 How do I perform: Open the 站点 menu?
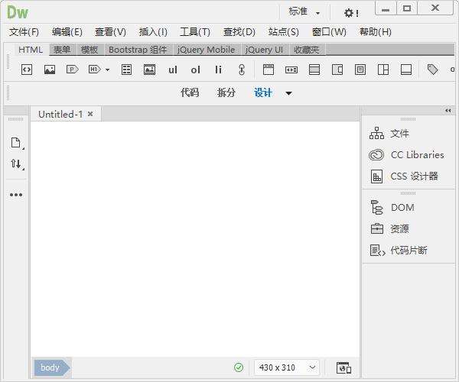coord(283,31)
